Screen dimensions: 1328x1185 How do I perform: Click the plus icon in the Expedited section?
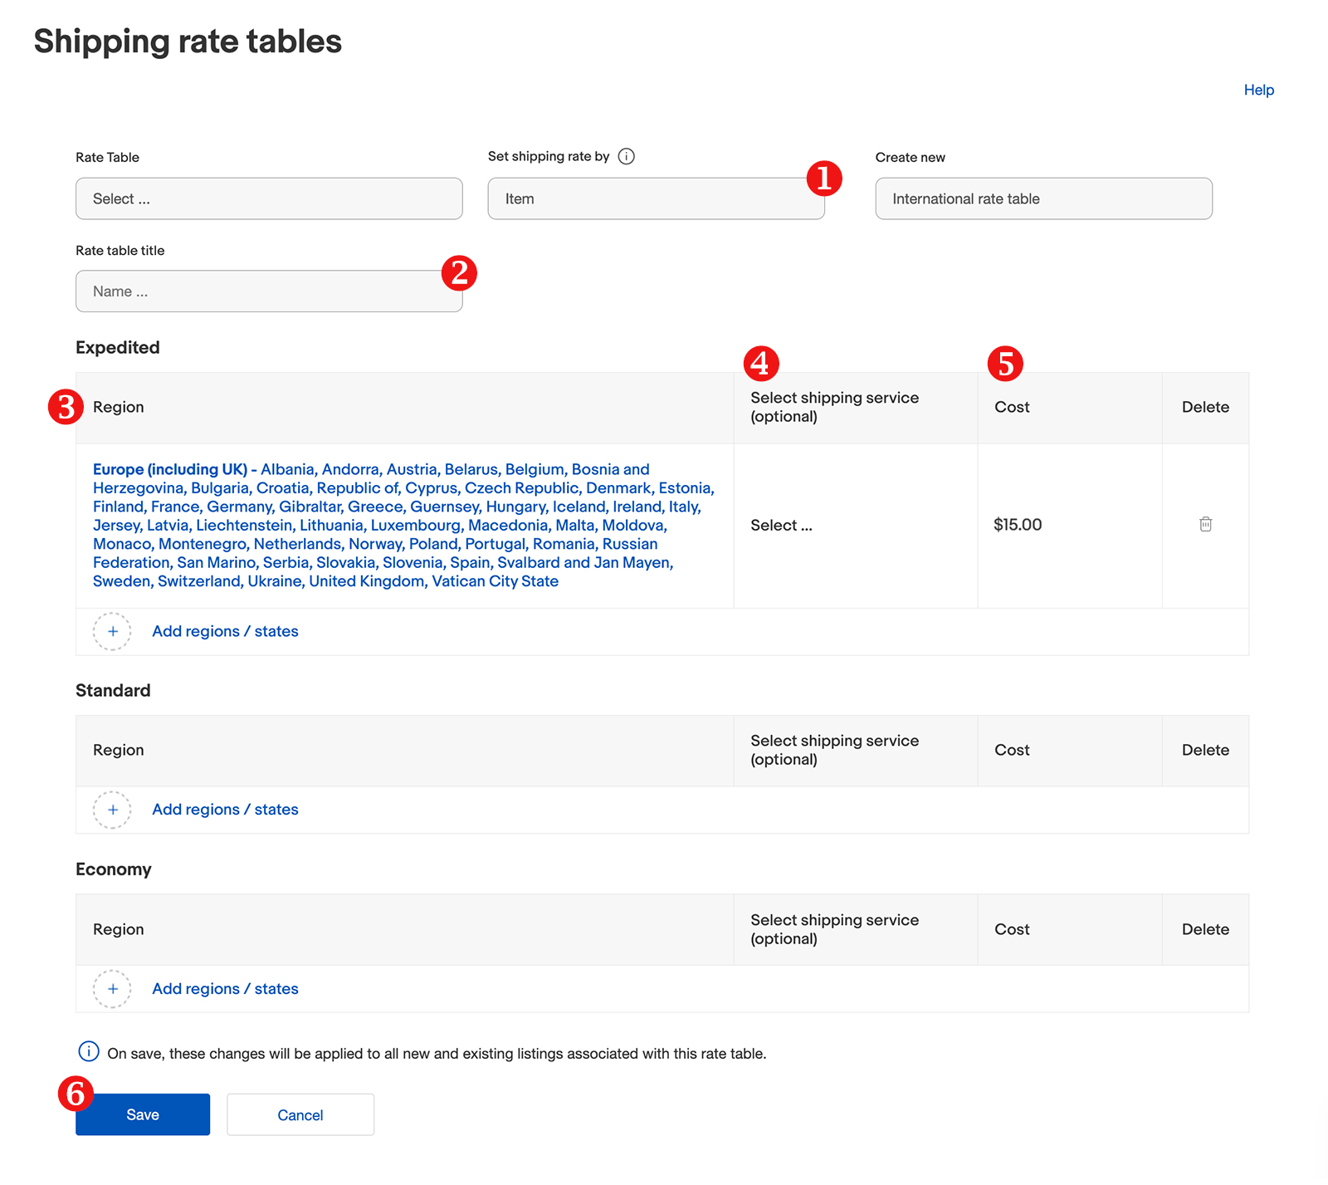111,631
